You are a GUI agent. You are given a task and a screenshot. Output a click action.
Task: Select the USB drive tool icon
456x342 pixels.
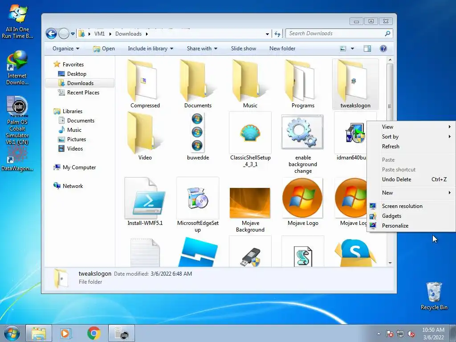click(x=250, y=256)
